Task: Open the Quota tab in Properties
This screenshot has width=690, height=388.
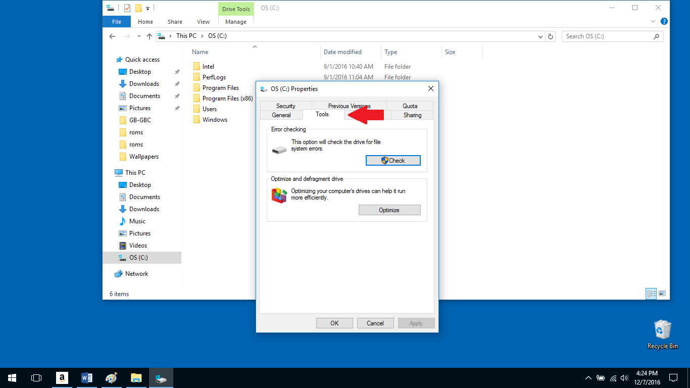Action: [x=410, y=106]
